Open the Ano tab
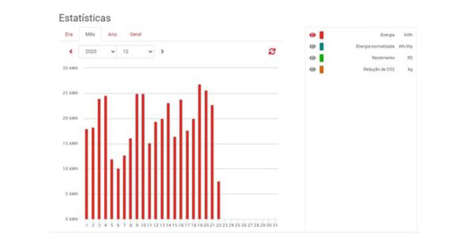 coord(113,34)
